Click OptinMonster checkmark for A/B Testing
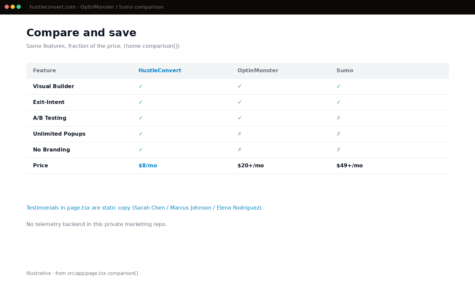The width and height of the screenshot is (475, 297). (x=239, y=118)
